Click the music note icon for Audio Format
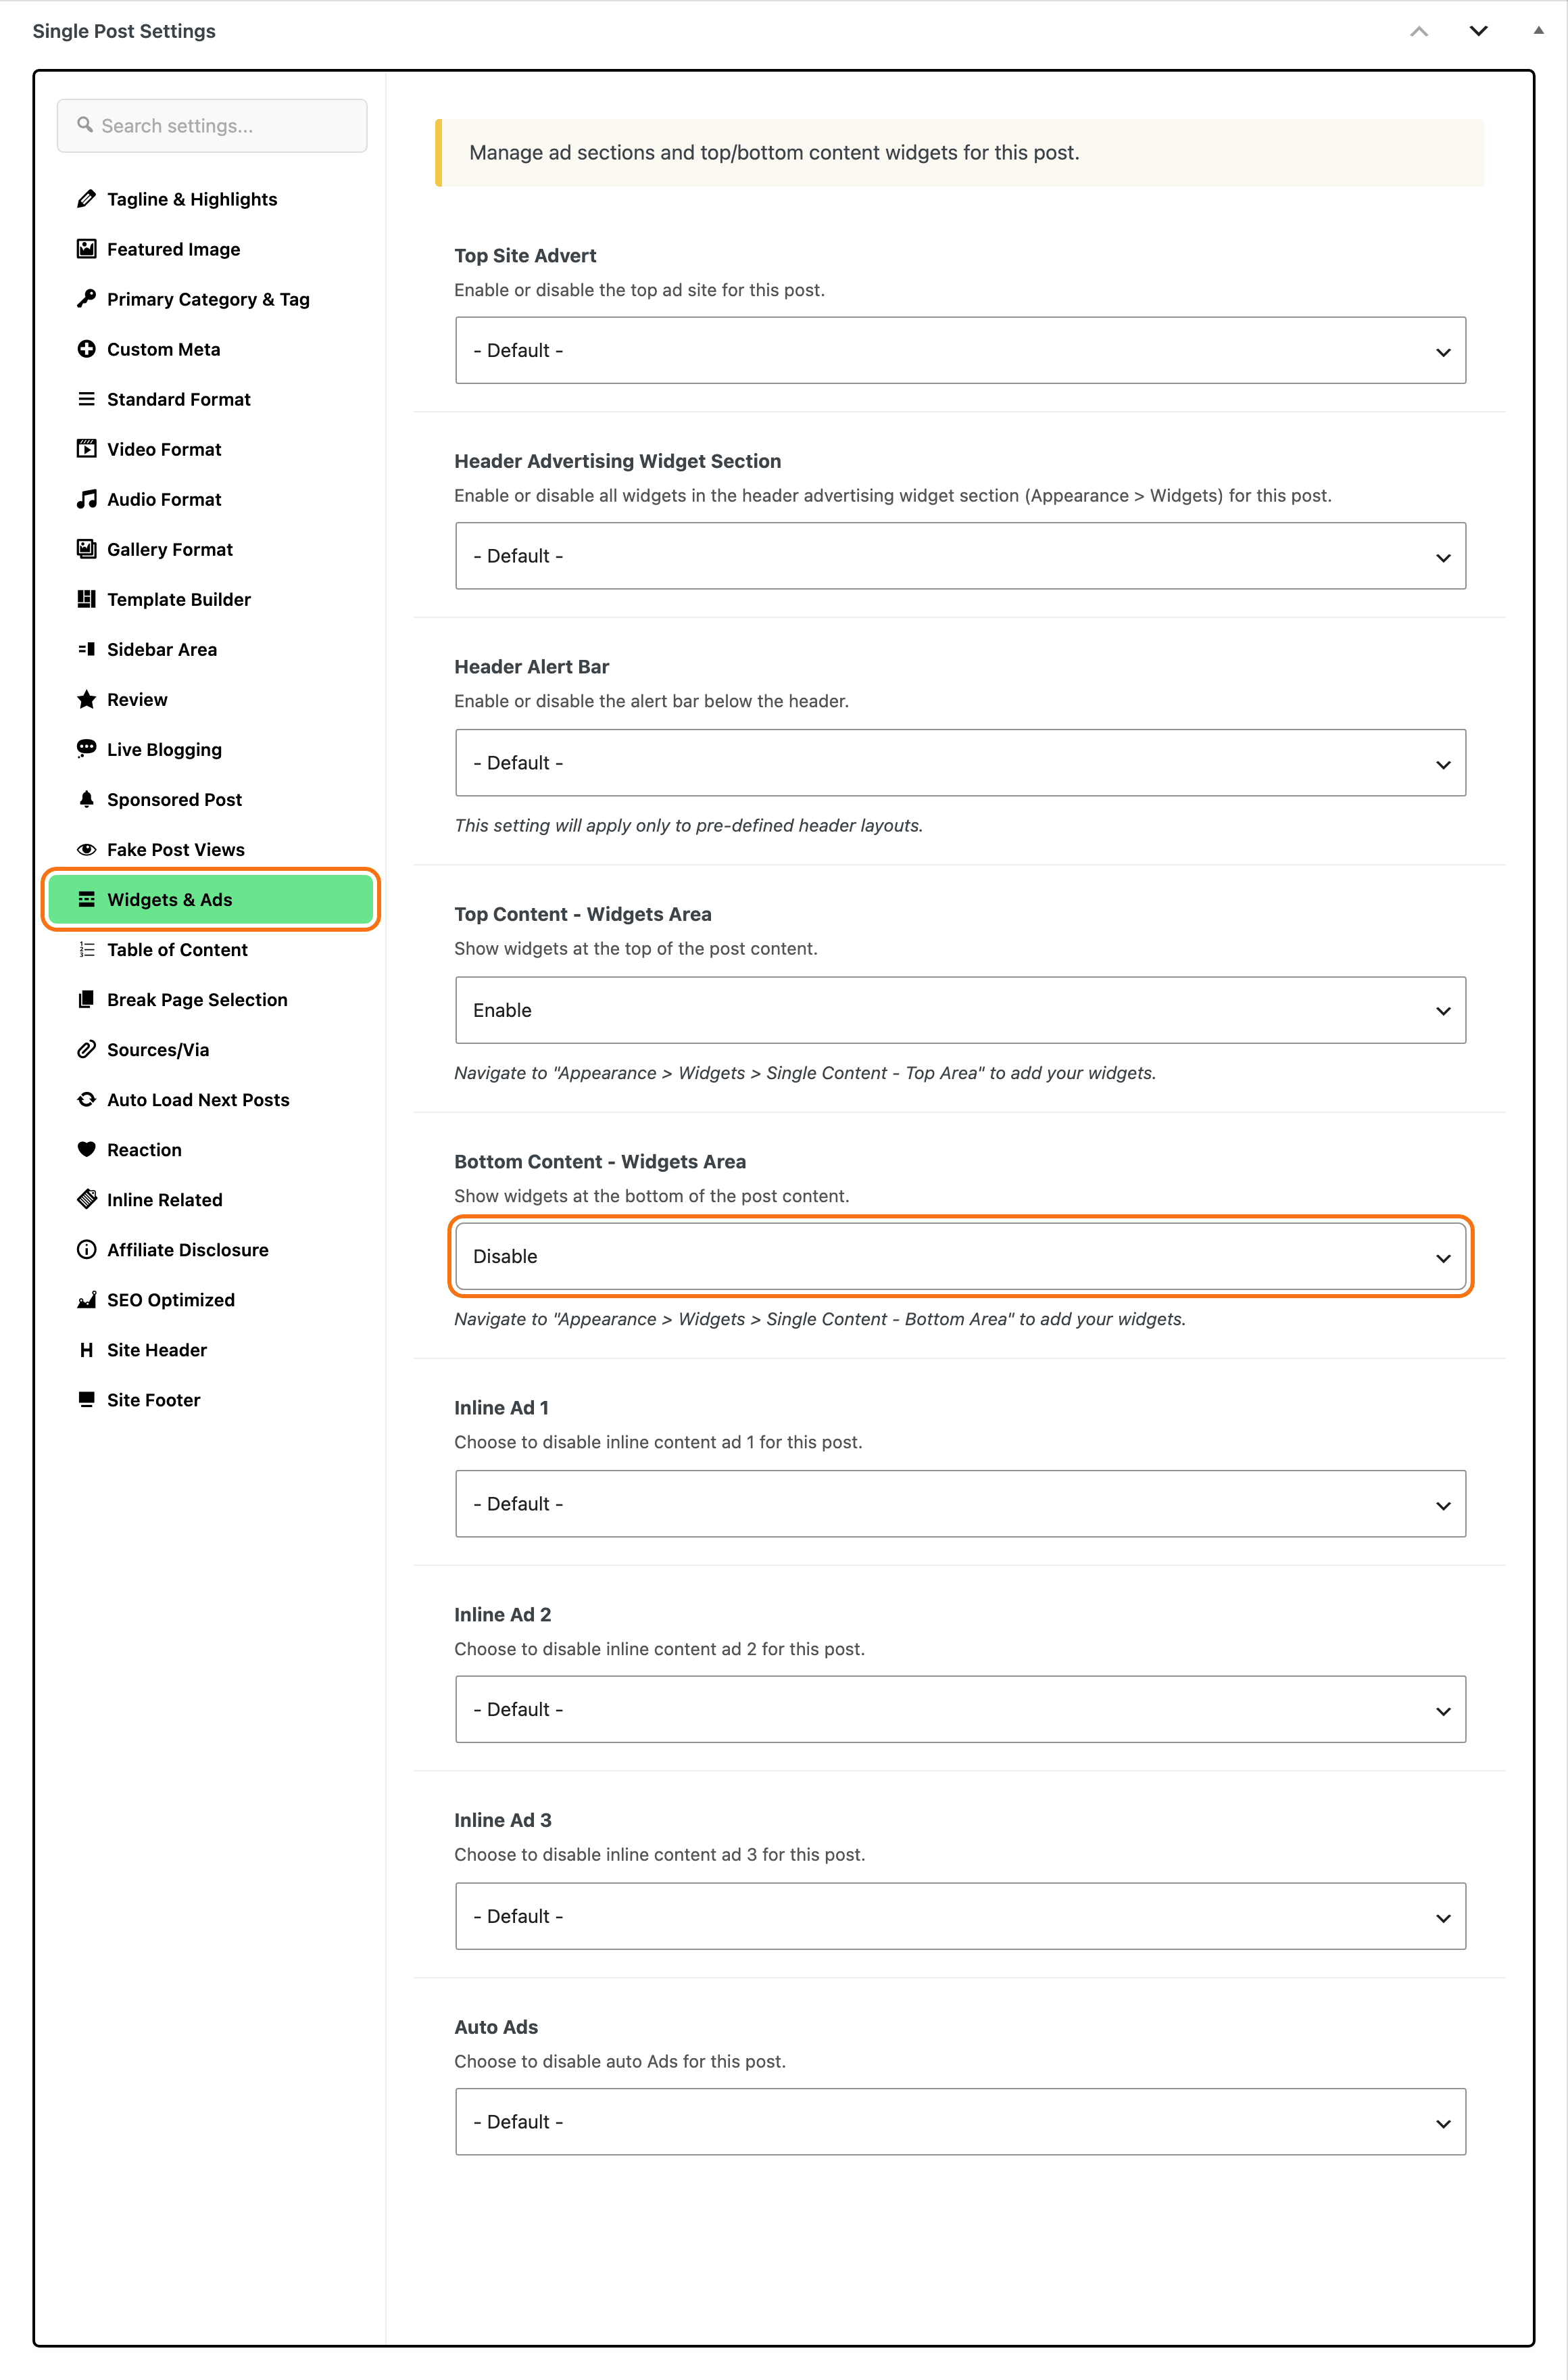This screenshot has height=2380, width=1568. tap(87, 499)
